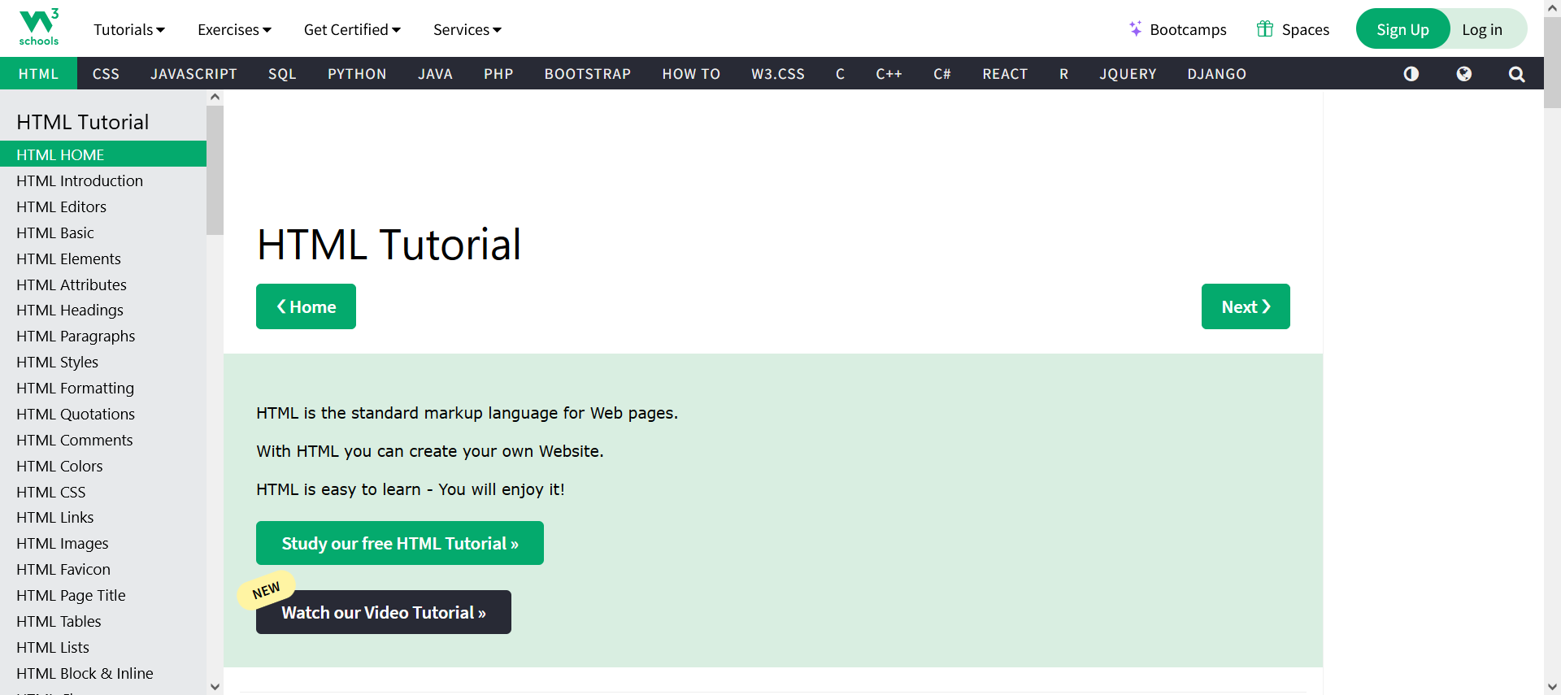Image resolution: width=1561 pixels, height=695 pixels.
Task: Select the DJANGO tab
Action: click(x=1216, y=73)
